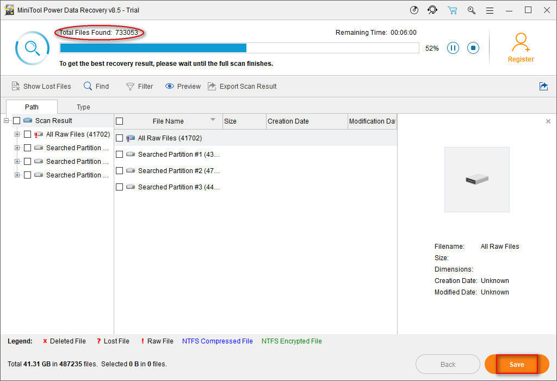Sort by File Name column header
Image resolution: width=557 pixels, height=381 pixels.
[x=169, y=121]
